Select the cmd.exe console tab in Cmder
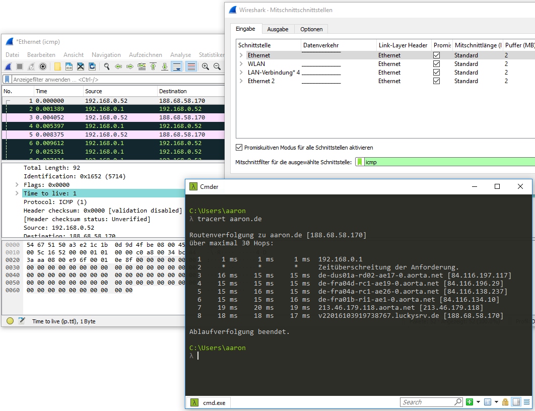 [208, 402]
